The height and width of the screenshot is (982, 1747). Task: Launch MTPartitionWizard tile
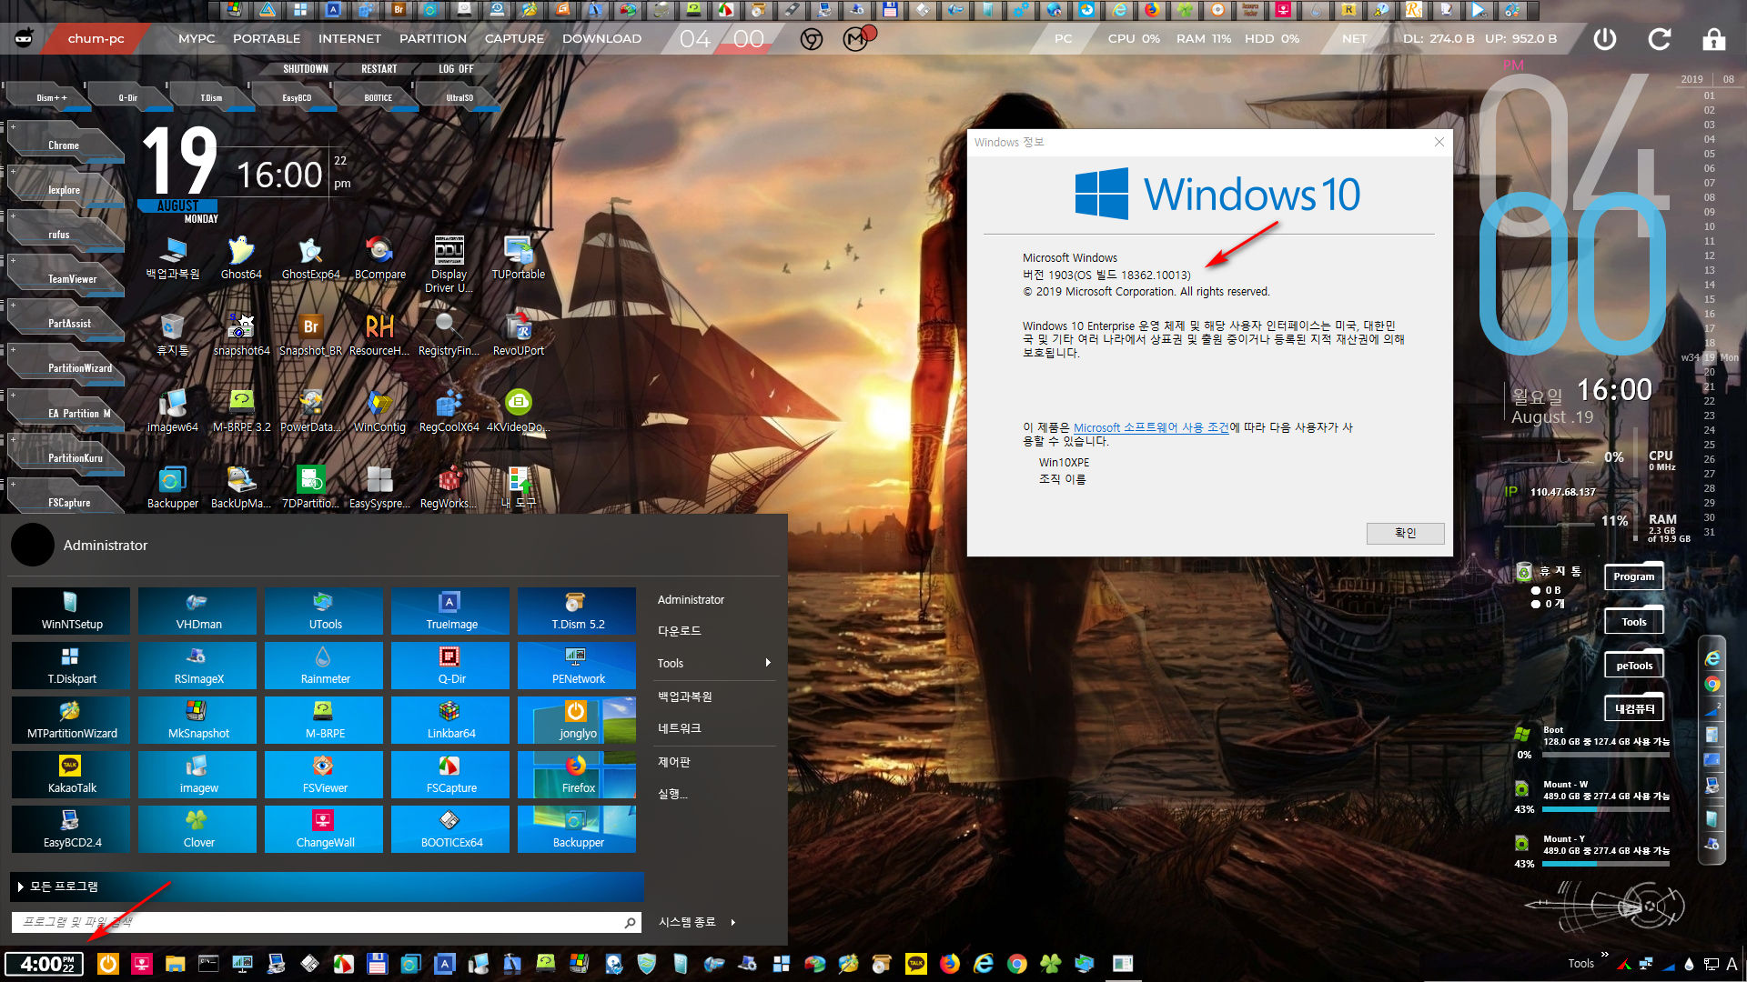point(71,720)
